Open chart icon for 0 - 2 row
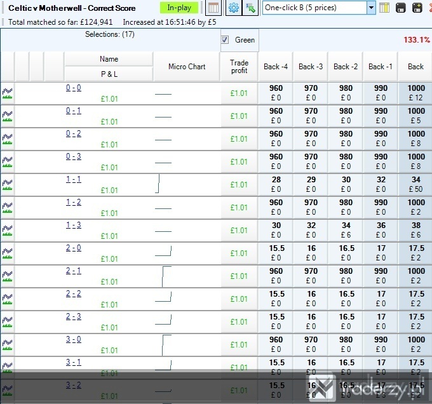Image resolution: width=432 pixels, height=404 pixels. click(x=8, y=139)
